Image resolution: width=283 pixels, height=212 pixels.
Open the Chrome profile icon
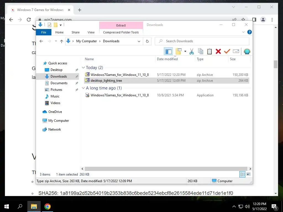(x=263, y=20)
